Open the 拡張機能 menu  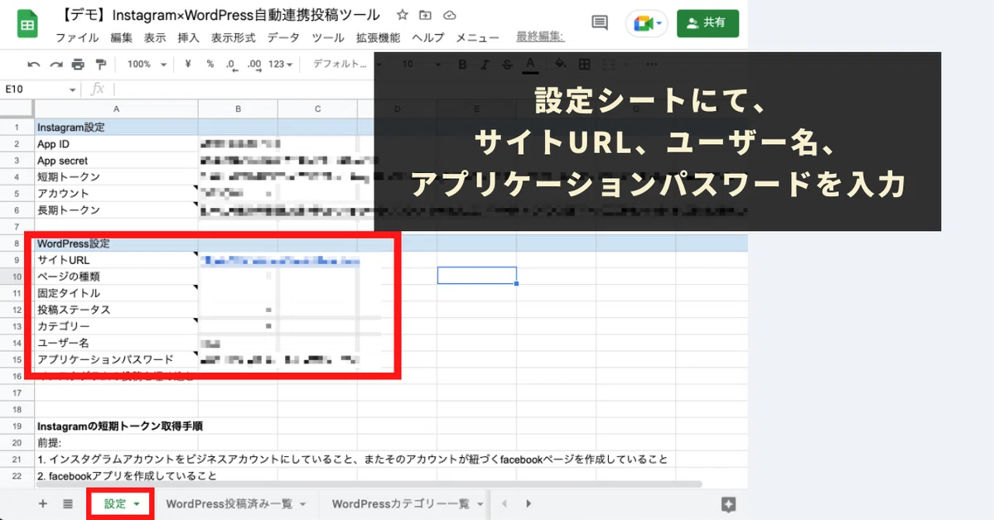378,37
